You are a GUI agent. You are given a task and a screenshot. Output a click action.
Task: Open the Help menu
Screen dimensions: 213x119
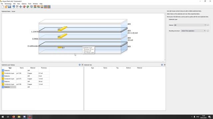[x=41, y=4]
